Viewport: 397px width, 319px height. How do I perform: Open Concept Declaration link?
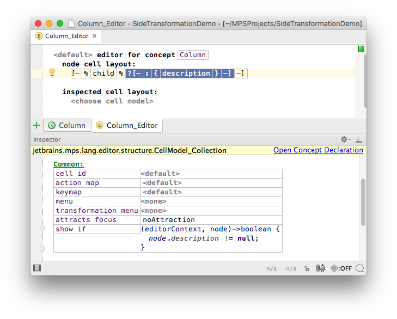[318, 150]
